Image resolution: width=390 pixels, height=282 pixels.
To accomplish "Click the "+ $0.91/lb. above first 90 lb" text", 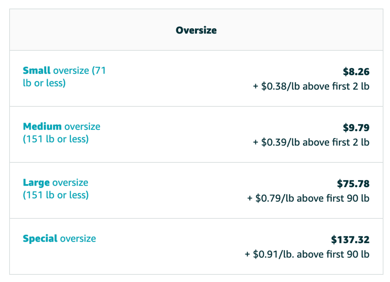I will pos(307,254).
